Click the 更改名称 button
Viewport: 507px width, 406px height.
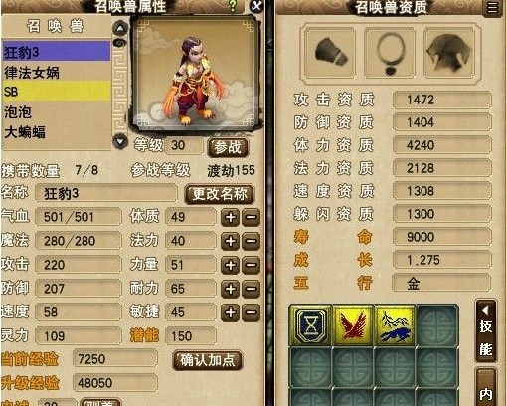220,194
